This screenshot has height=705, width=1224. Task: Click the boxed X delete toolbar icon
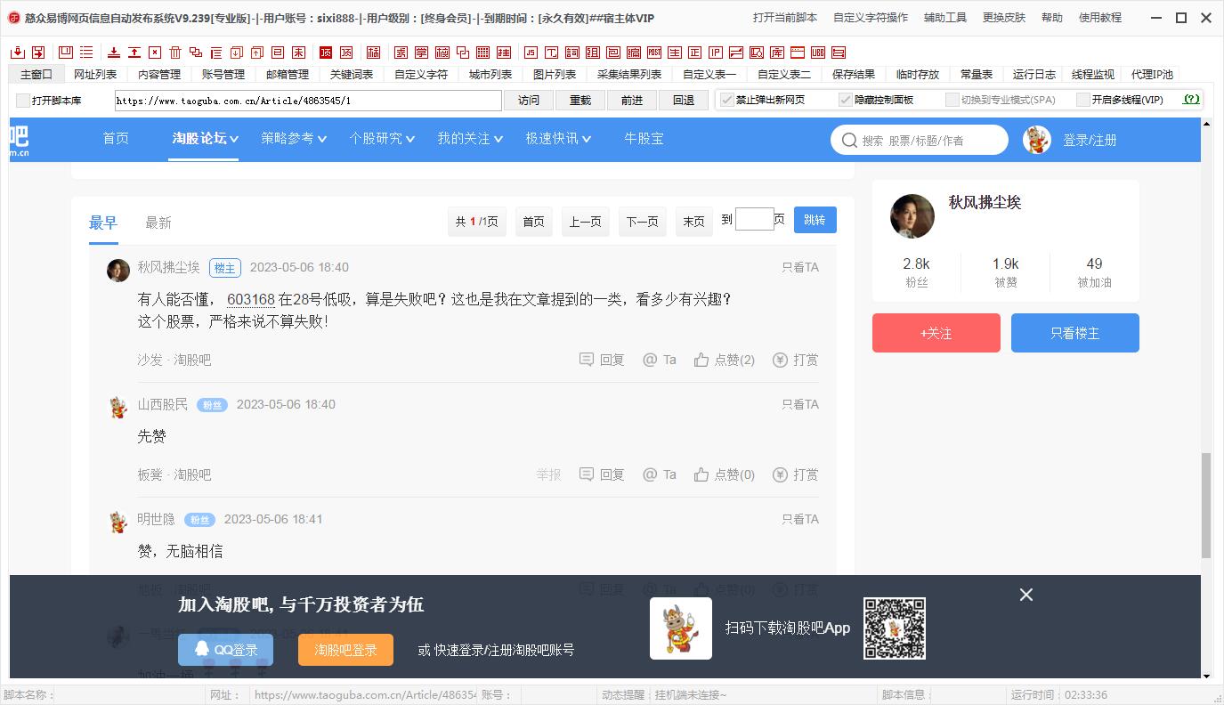pos(155,53)
